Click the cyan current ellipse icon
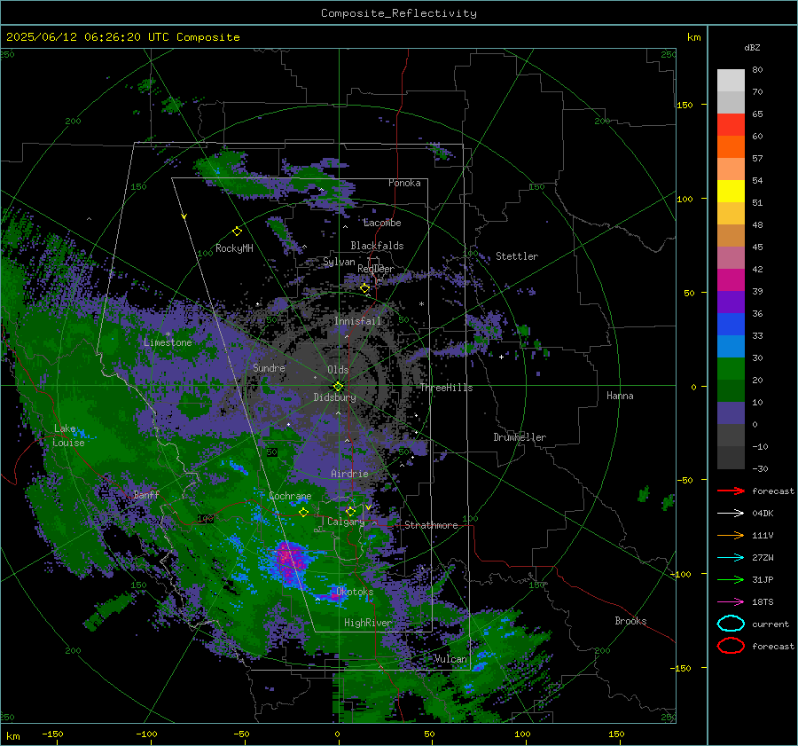Viewport: 798px width, 746px height. tap(731, 624)
